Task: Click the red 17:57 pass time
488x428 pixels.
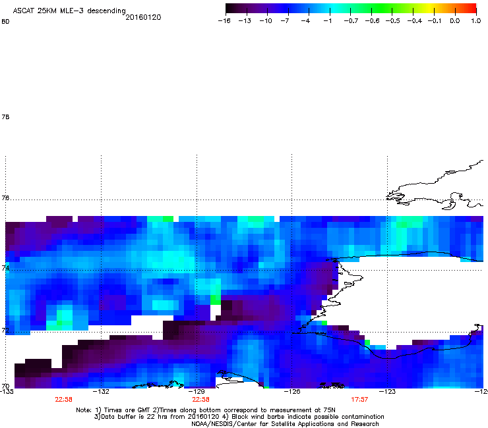Action: pos(359,400)
